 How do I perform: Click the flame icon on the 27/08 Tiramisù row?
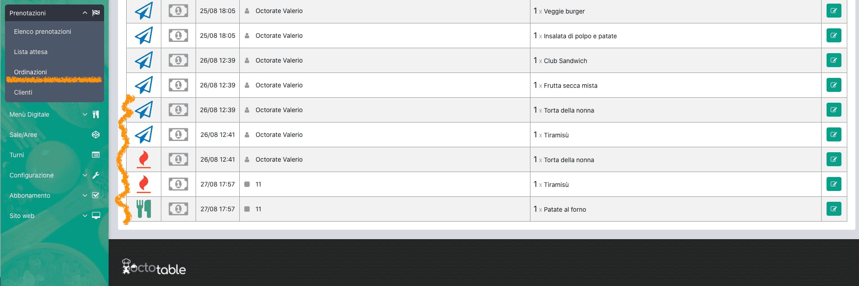(x=144, y=184)
